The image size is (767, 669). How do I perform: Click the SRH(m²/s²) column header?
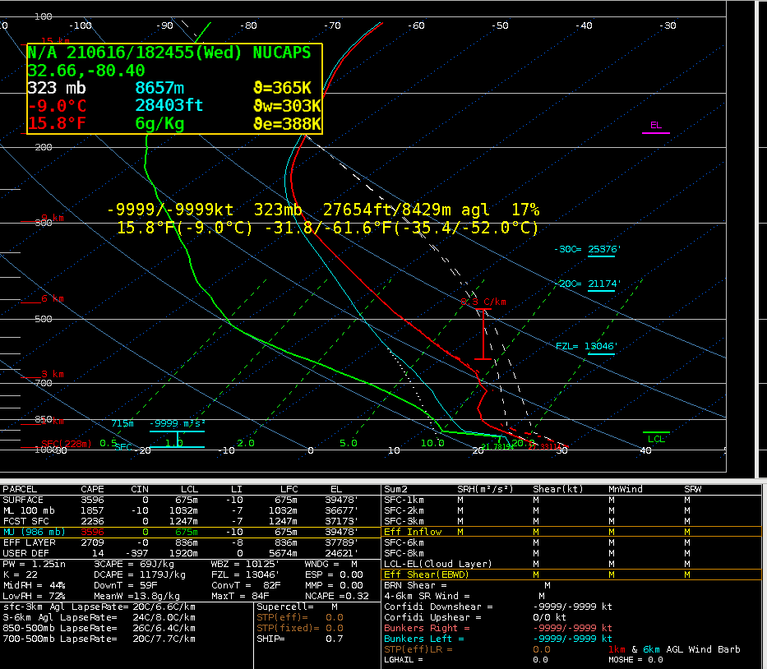(x=485, y=489)
